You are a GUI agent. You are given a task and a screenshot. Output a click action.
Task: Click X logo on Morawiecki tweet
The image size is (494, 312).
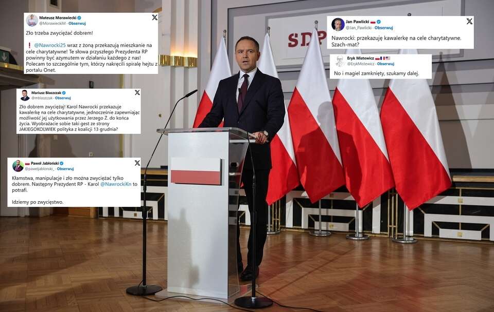pyautogui.click(x=155, y=17)
